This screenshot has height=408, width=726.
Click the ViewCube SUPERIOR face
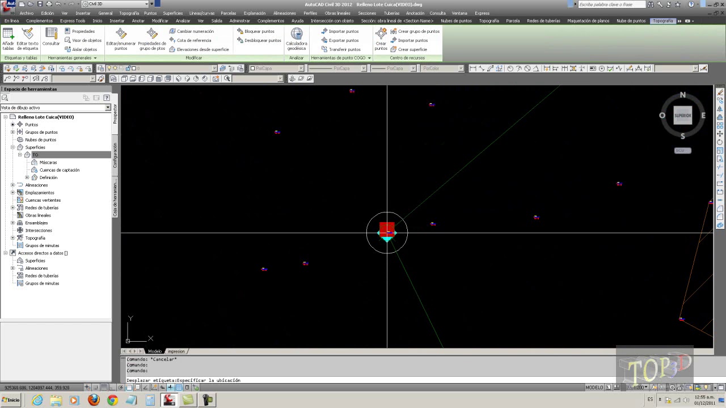click(x=682, y=116)
